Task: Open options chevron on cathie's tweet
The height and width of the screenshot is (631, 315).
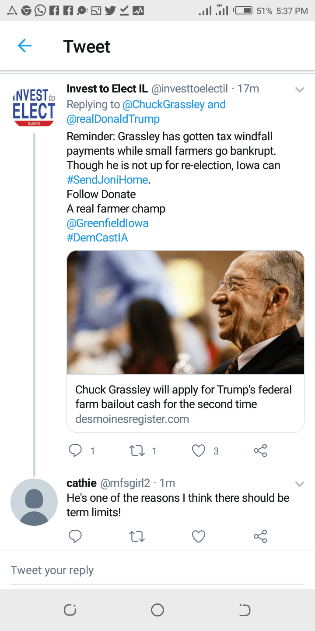Action: 300,484
